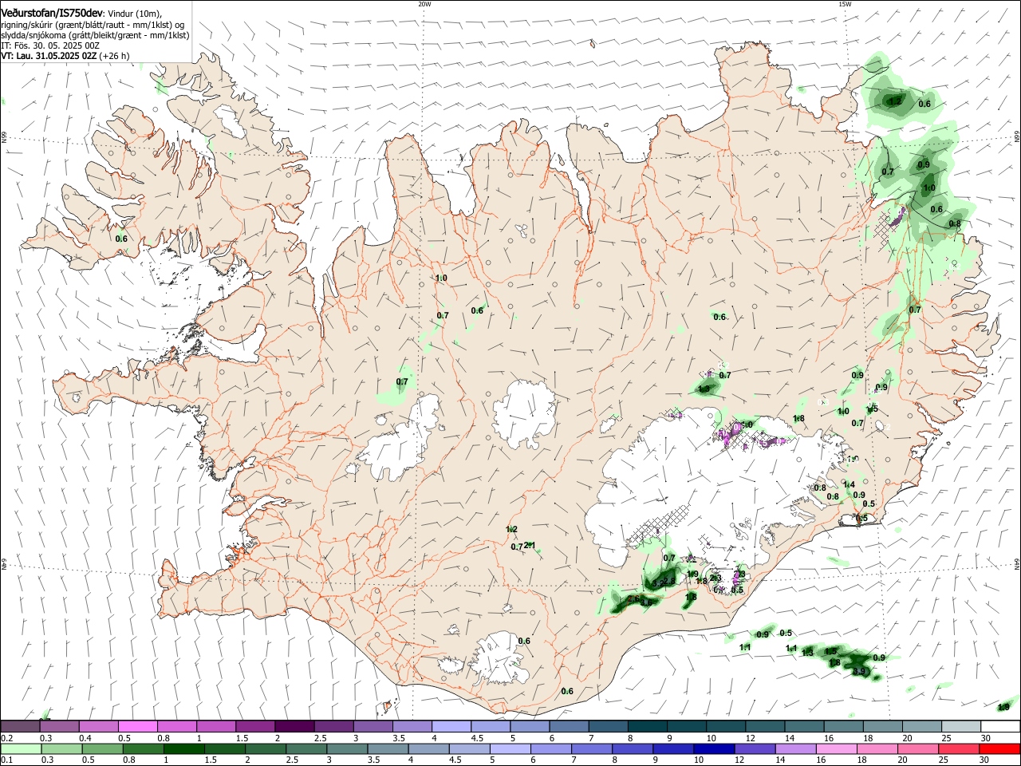Click the '1.9' value at bottom-right corner

click(x=1003, y=707)
